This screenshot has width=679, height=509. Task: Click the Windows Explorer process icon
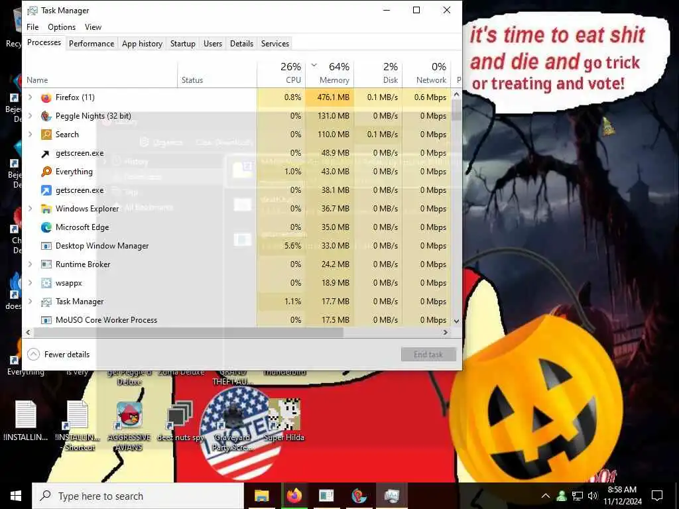pos(46,209)
